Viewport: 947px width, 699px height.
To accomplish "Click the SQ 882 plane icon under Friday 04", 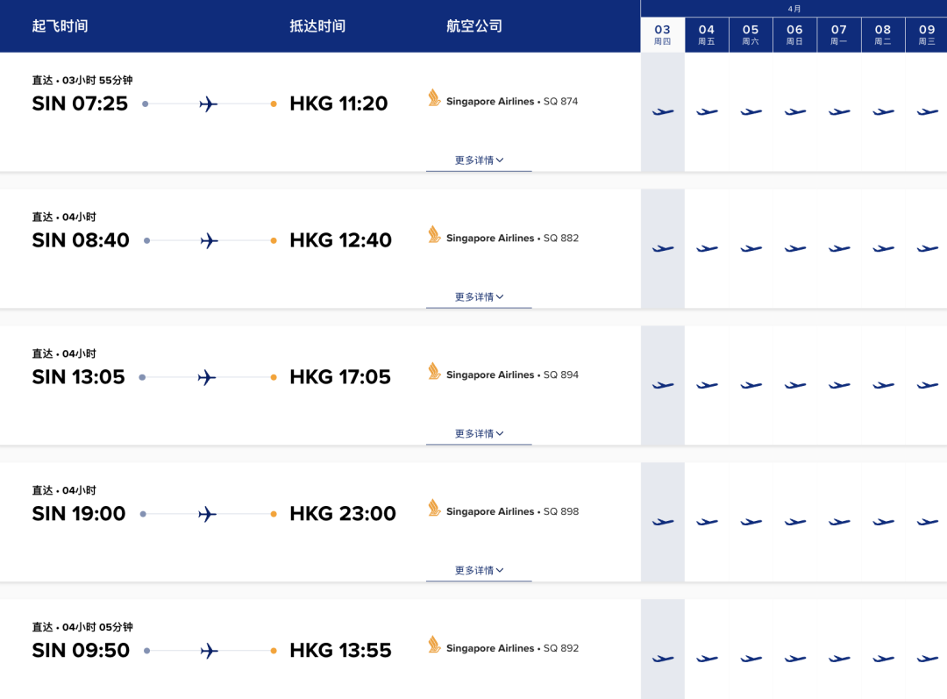I will 707,249.
